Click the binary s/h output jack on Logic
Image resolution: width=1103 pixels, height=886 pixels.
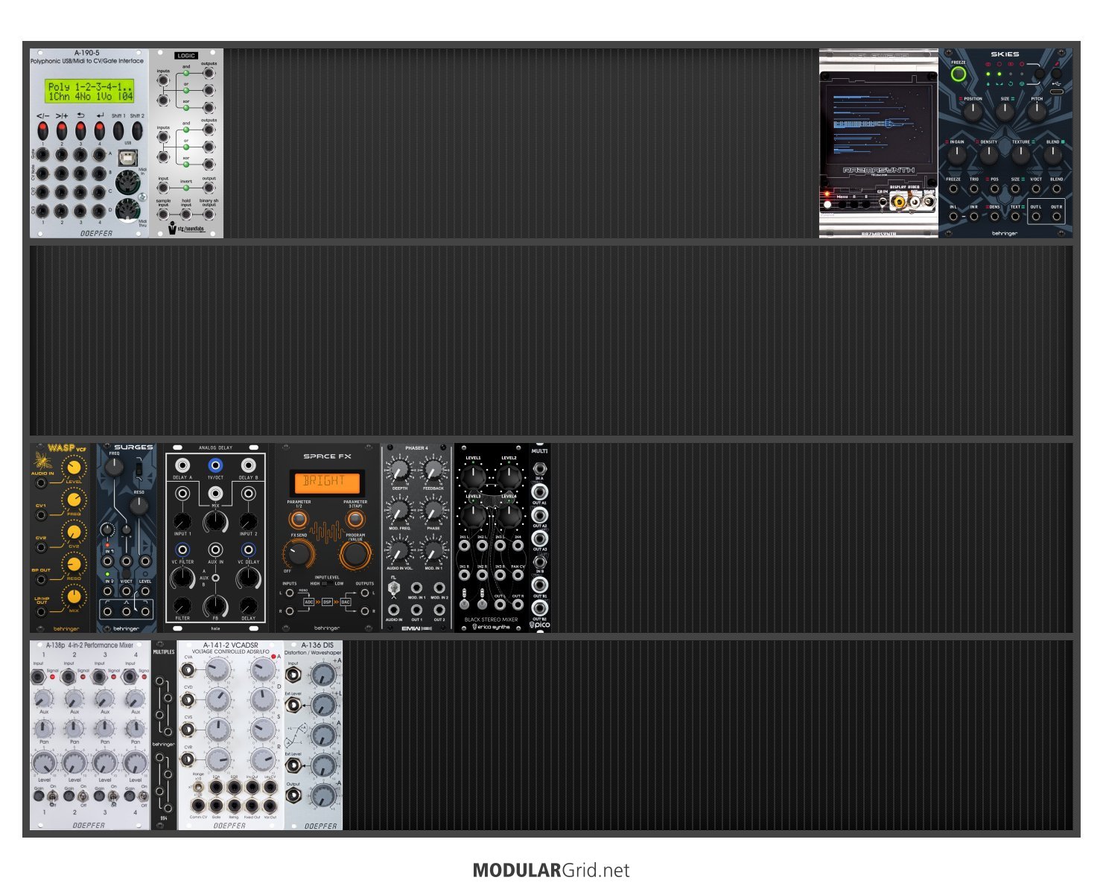[x=209, y=214]
